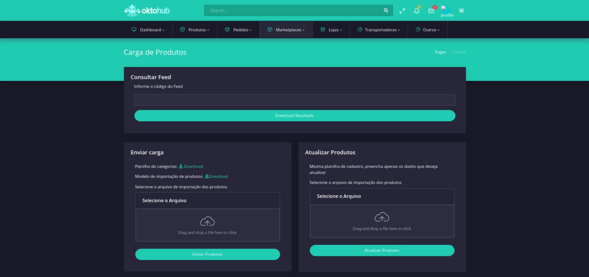Open the notifications bell icon
Screen dimensions: 589x277
[x=416, y=11]
